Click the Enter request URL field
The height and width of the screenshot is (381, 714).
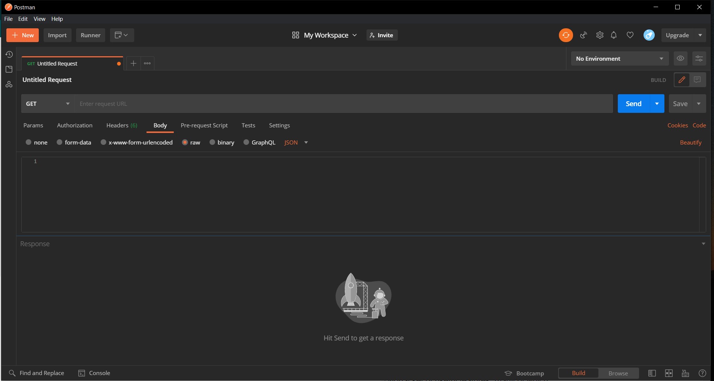click(x=344, y=104)
